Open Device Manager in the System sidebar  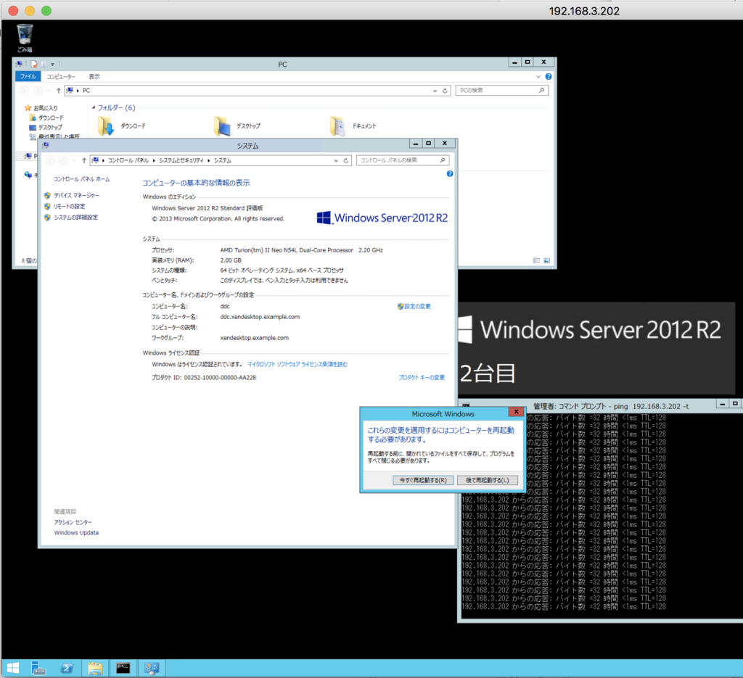[x=76, y=195]
